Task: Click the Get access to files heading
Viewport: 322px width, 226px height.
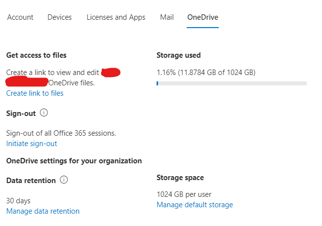Action: 37,55
